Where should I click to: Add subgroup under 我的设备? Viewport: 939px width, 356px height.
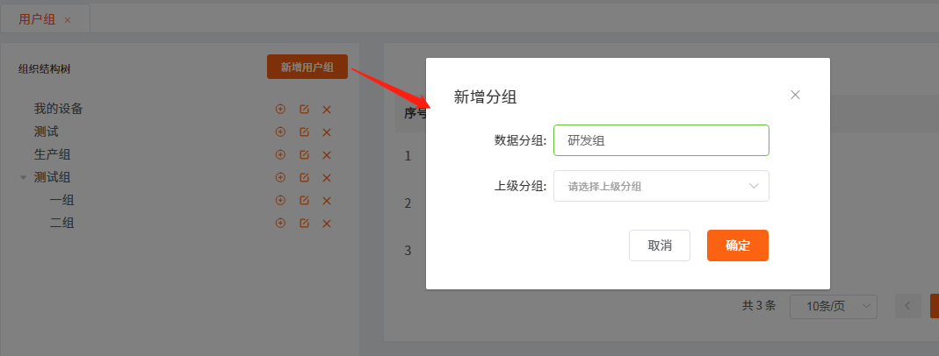click(280, 110)
